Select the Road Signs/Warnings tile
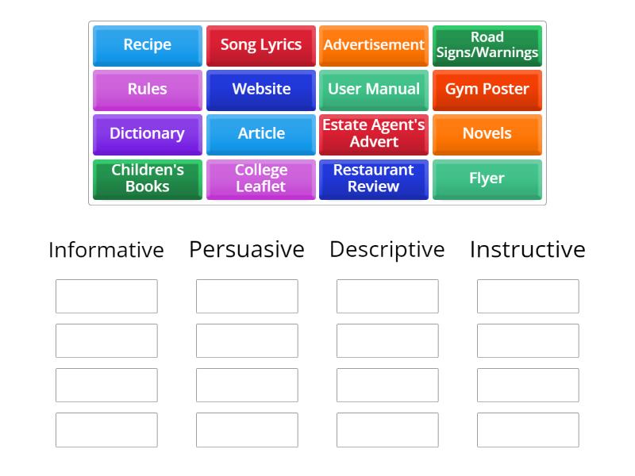Screen dimensions: 635x476 487,45
